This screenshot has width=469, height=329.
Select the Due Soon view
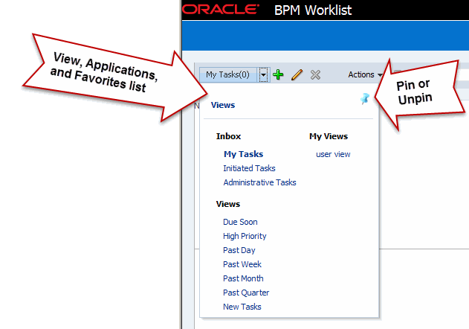point(240,222)
